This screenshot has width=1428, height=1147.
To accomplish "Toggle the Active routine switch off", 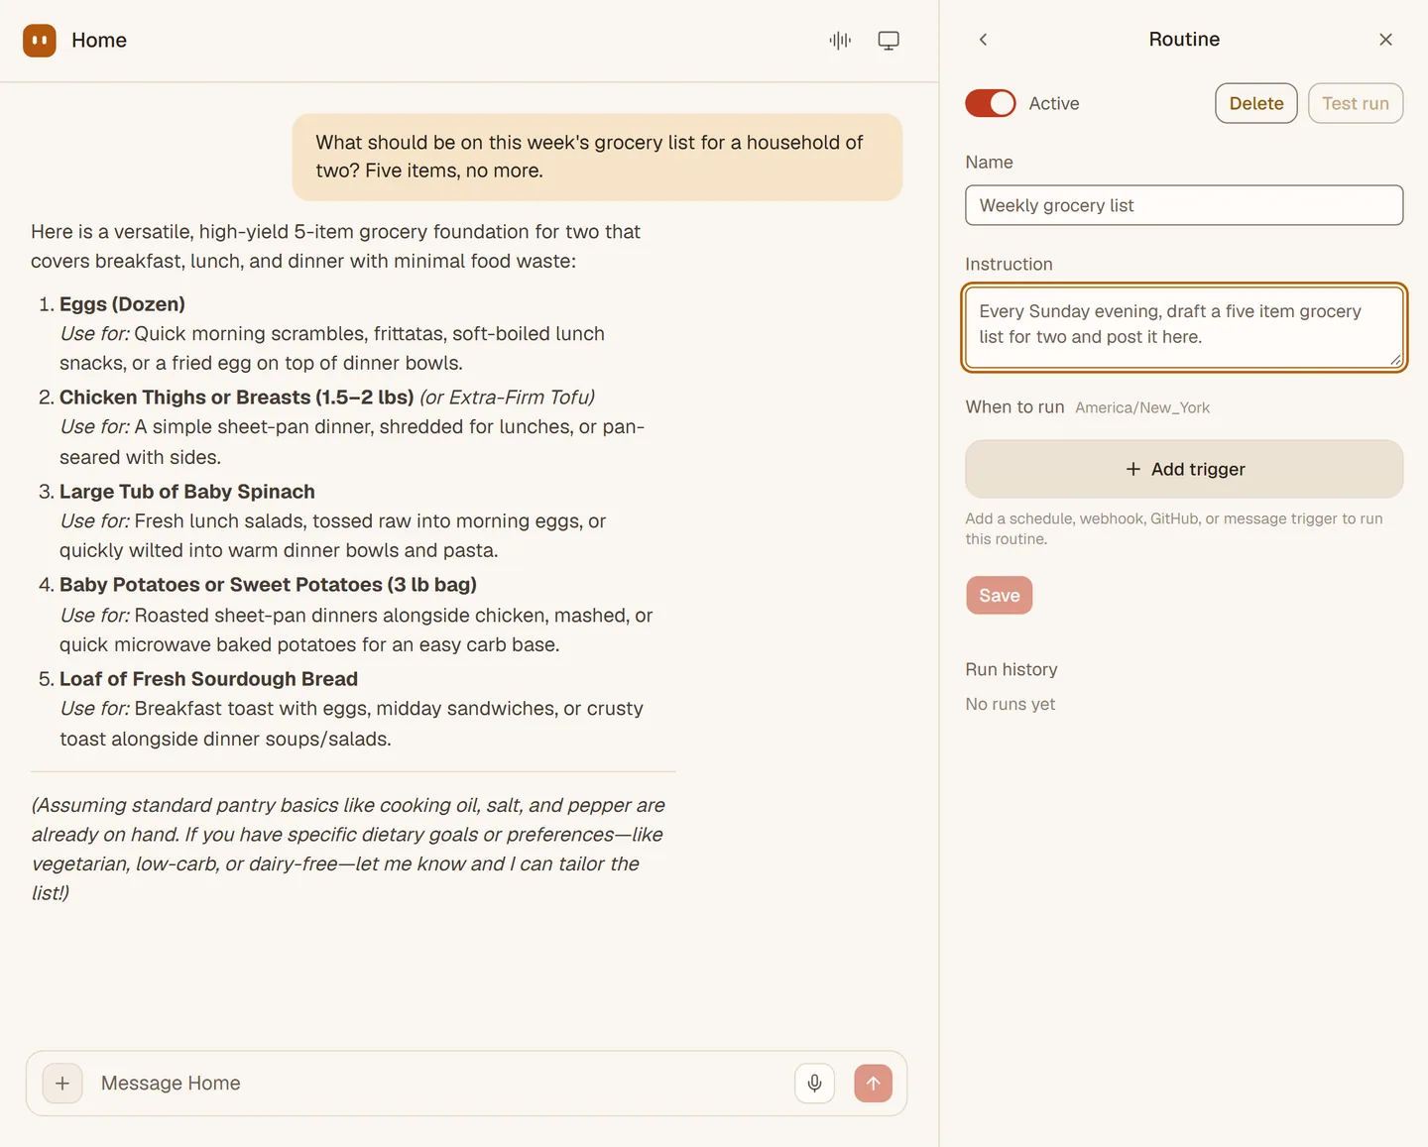I will click(x=991, y=103).
